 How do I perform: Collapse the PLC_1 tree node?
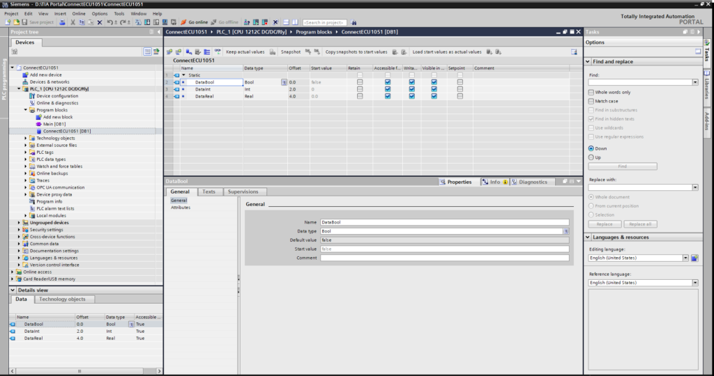[19, 88]
